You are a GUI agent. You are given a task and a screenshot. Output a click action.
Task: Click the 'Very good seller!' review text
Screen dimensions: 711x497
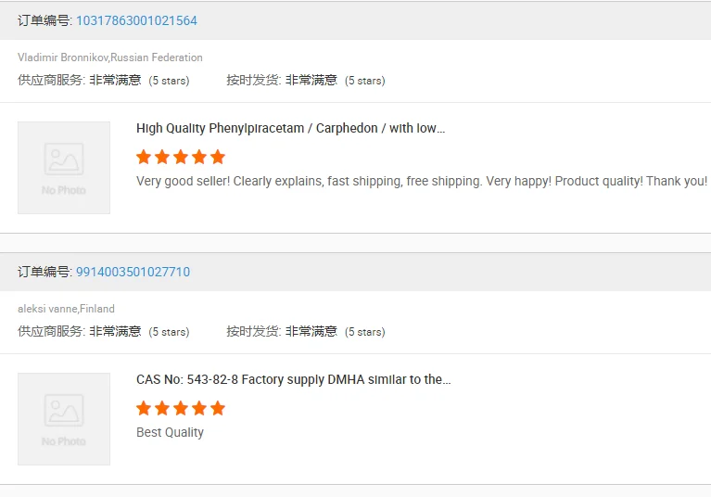421,181
